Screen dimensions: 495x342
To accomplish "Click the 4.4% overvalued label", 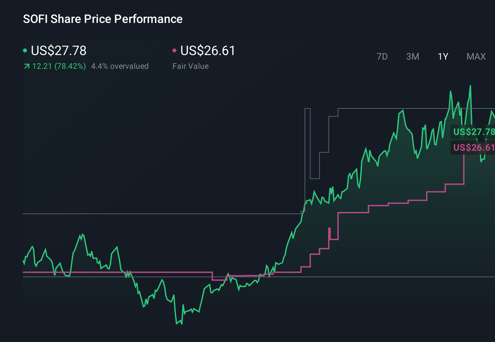I will [x=120, y=66].
